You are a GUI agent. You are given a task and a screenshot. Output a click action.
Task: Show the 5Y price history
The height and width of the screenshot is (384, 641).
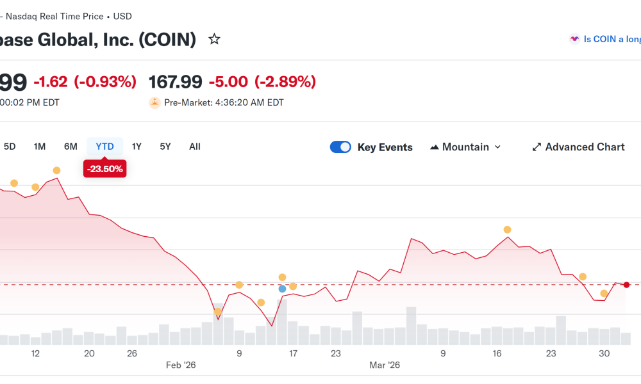pos(165,147)
